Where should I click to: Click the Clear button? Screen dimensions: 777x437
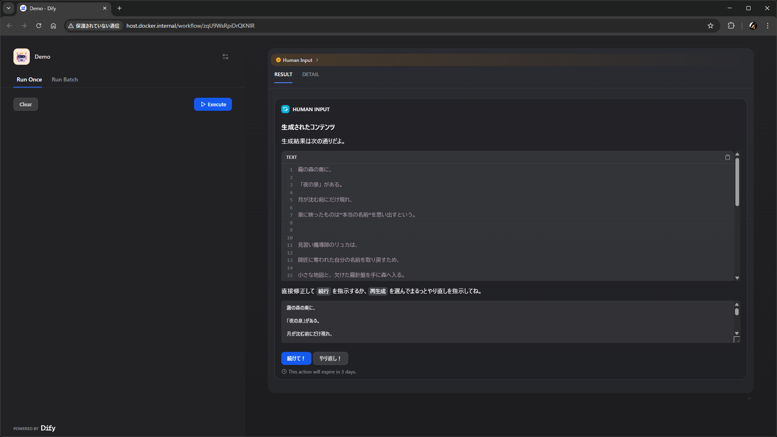[x=26, y=104]
